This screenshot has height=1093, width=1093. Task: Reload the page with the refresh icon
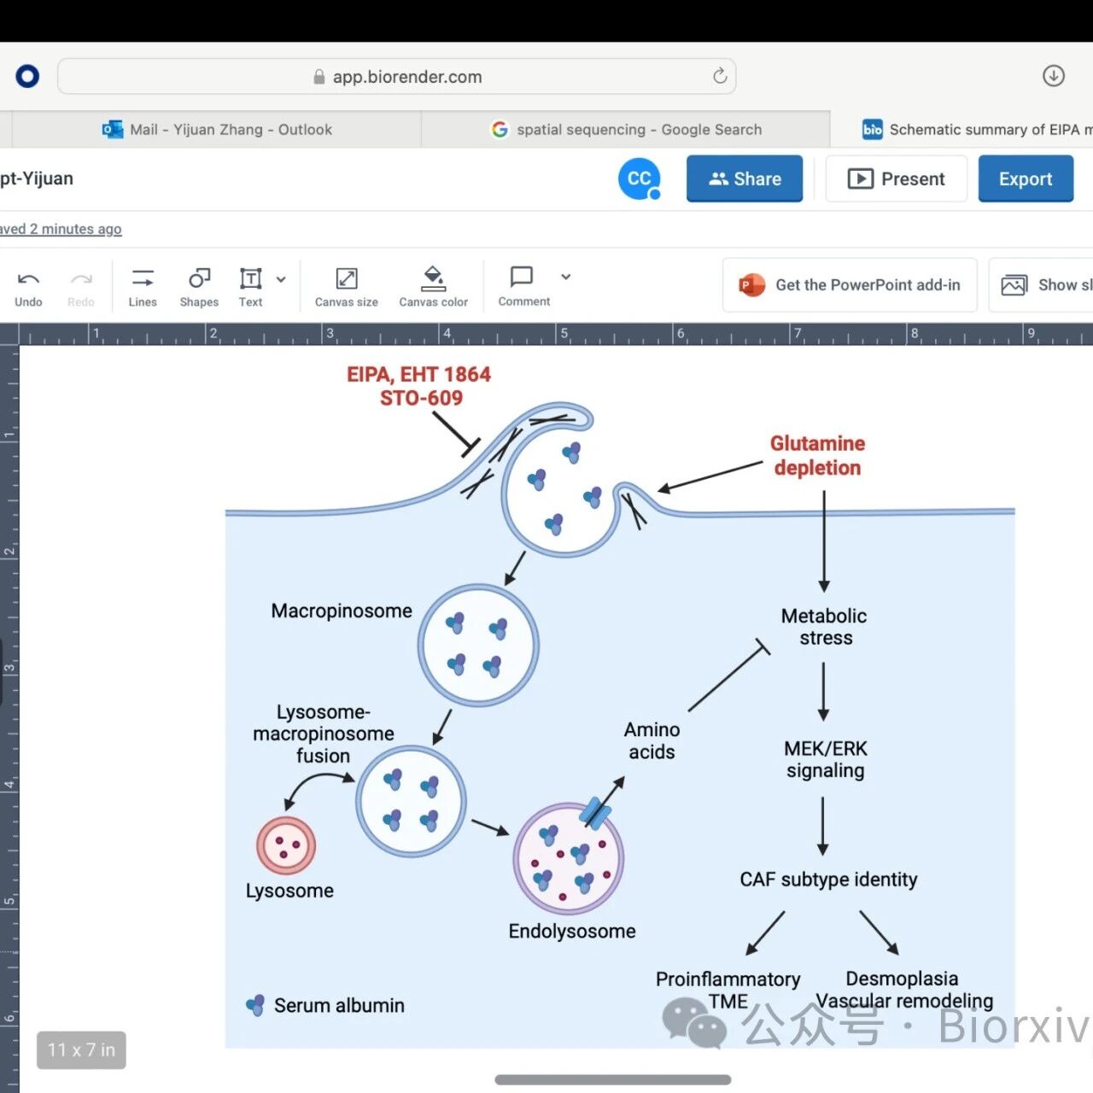tap(720, 76)
